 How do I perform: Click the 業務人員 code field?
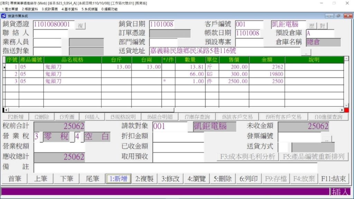[x=47, y=42]
